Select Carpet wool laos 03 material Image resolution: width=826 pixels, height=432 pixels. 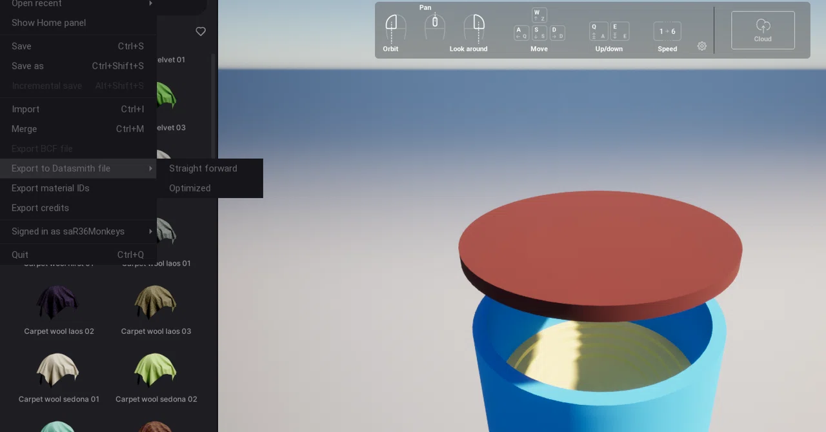pos(156,309)
